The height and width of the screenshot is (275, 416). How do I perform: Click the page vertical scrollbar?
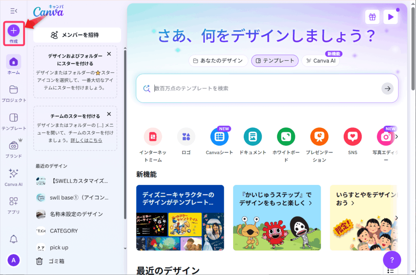tap(413, 48)
